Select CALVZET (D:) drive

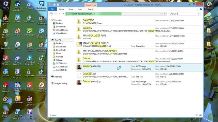coord(62,67)
